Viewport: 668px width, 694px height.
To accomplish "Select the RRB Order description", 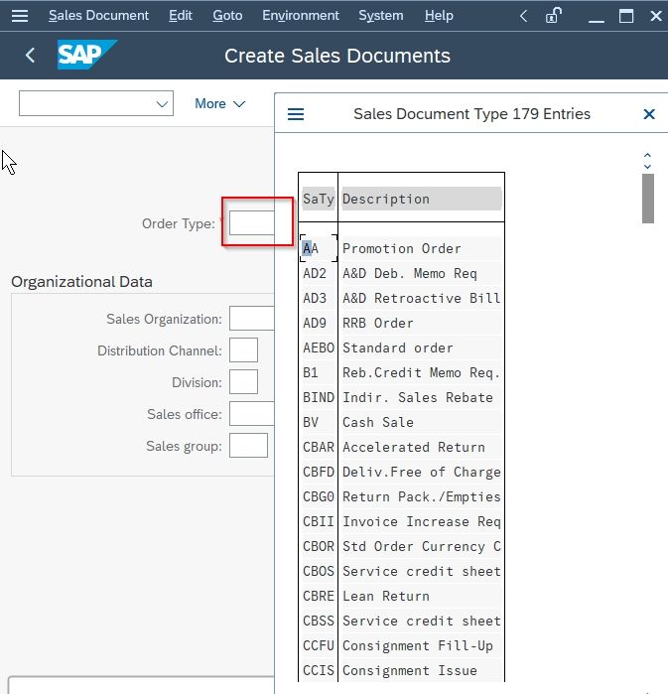I will click(x=378, y=323).
